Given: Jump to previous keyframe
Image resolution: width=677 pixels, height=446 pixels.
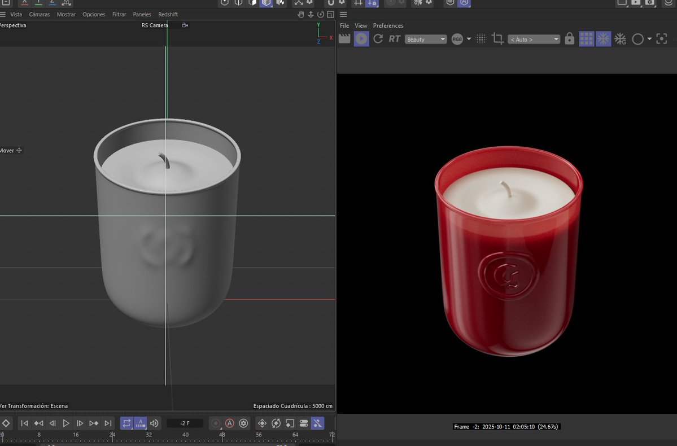Looking at the screenshot, I should click(38, 423).
